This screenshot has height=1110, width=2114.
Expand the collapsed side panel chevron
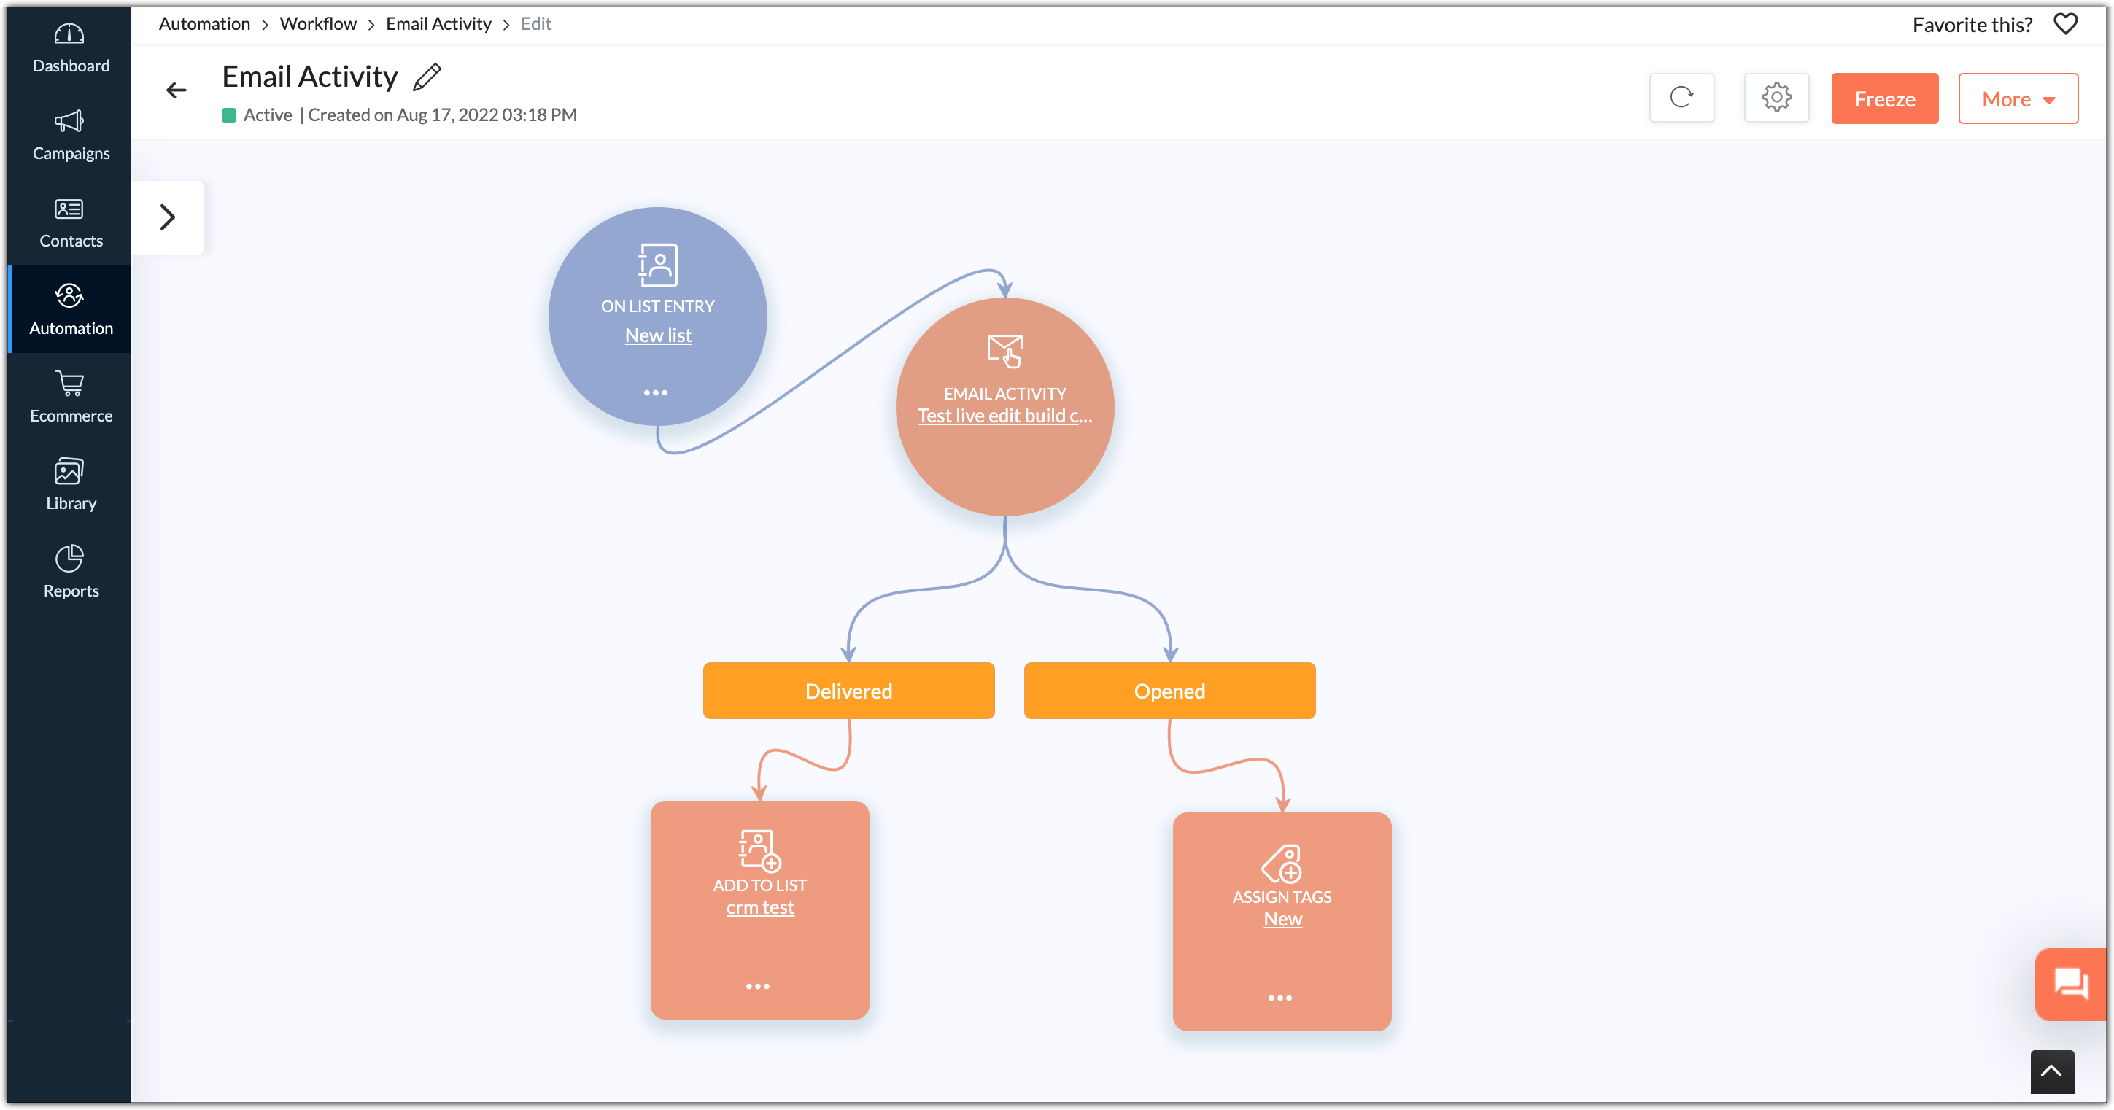coord(168,217)
